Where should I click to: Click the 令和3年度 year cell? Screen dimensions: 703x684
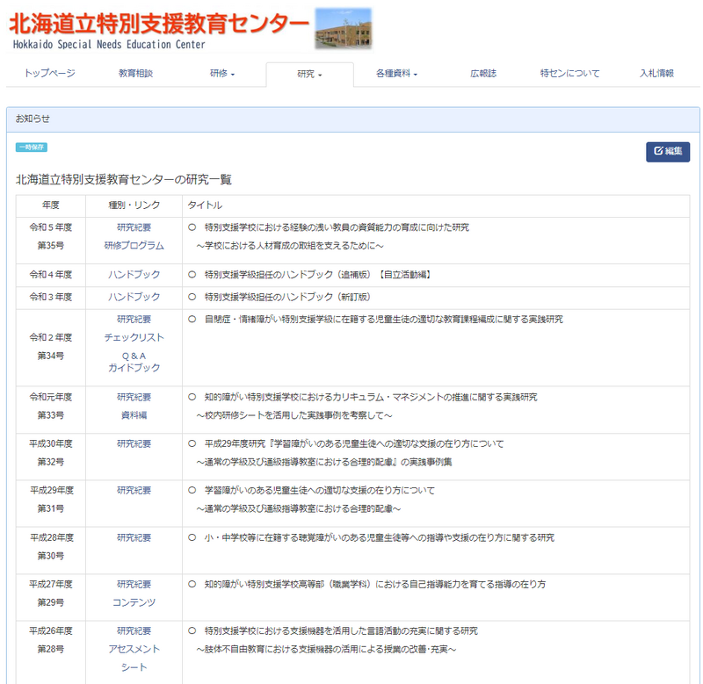click(x=51, y=297)
